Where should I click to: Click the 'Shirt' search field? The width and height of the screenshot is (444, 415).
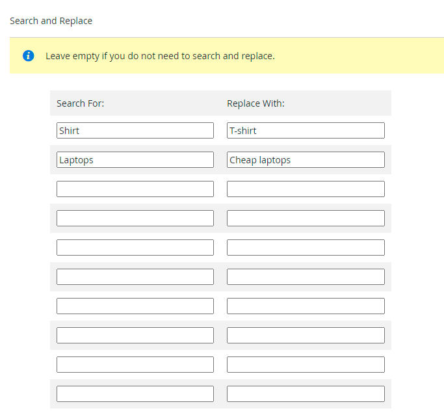coord(135,131)
